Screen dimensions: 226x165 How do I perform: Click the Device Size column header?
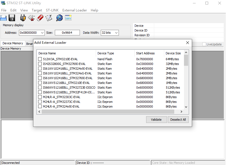pyautogui.click(x=174, y=53)
